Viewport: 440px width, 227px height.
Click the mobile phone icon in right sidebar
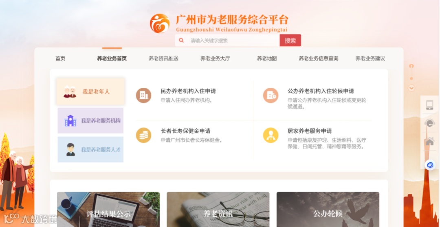point(430,105)
